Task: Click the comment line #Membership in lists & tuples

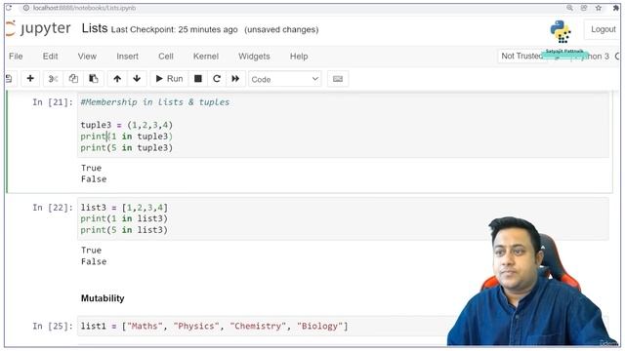Action: 155,102
